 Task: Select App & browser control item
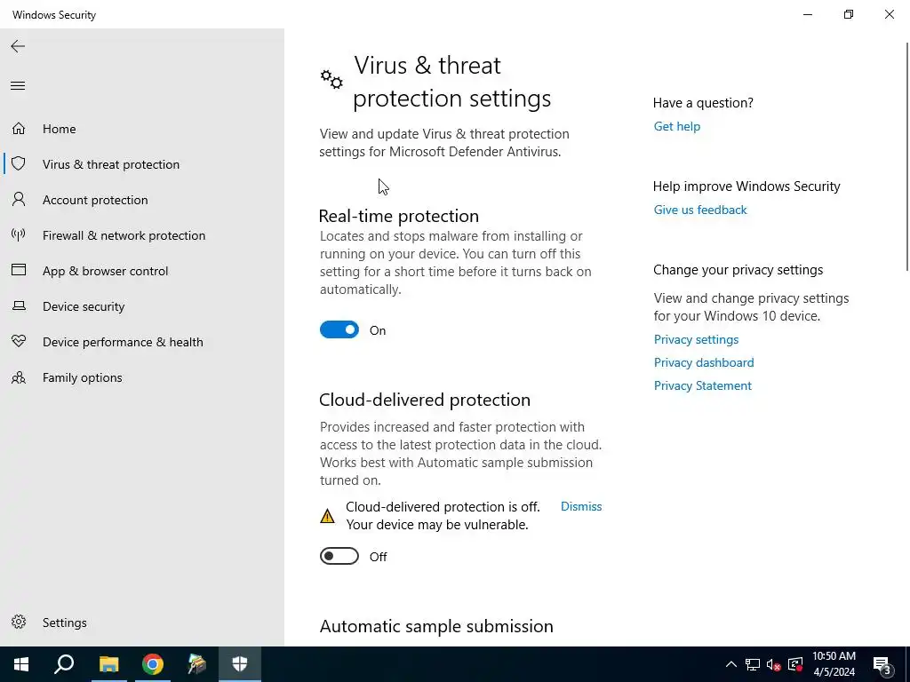click(x=105, y=271)
